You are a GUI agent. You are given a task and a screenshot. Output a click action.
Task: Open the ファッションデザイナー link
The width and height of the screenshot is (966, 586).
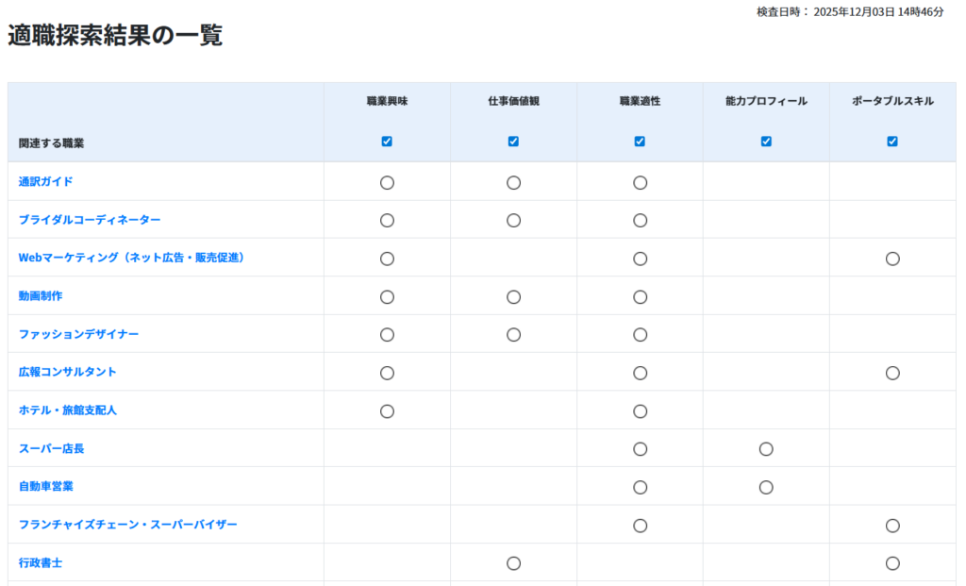tap(79, 334)
